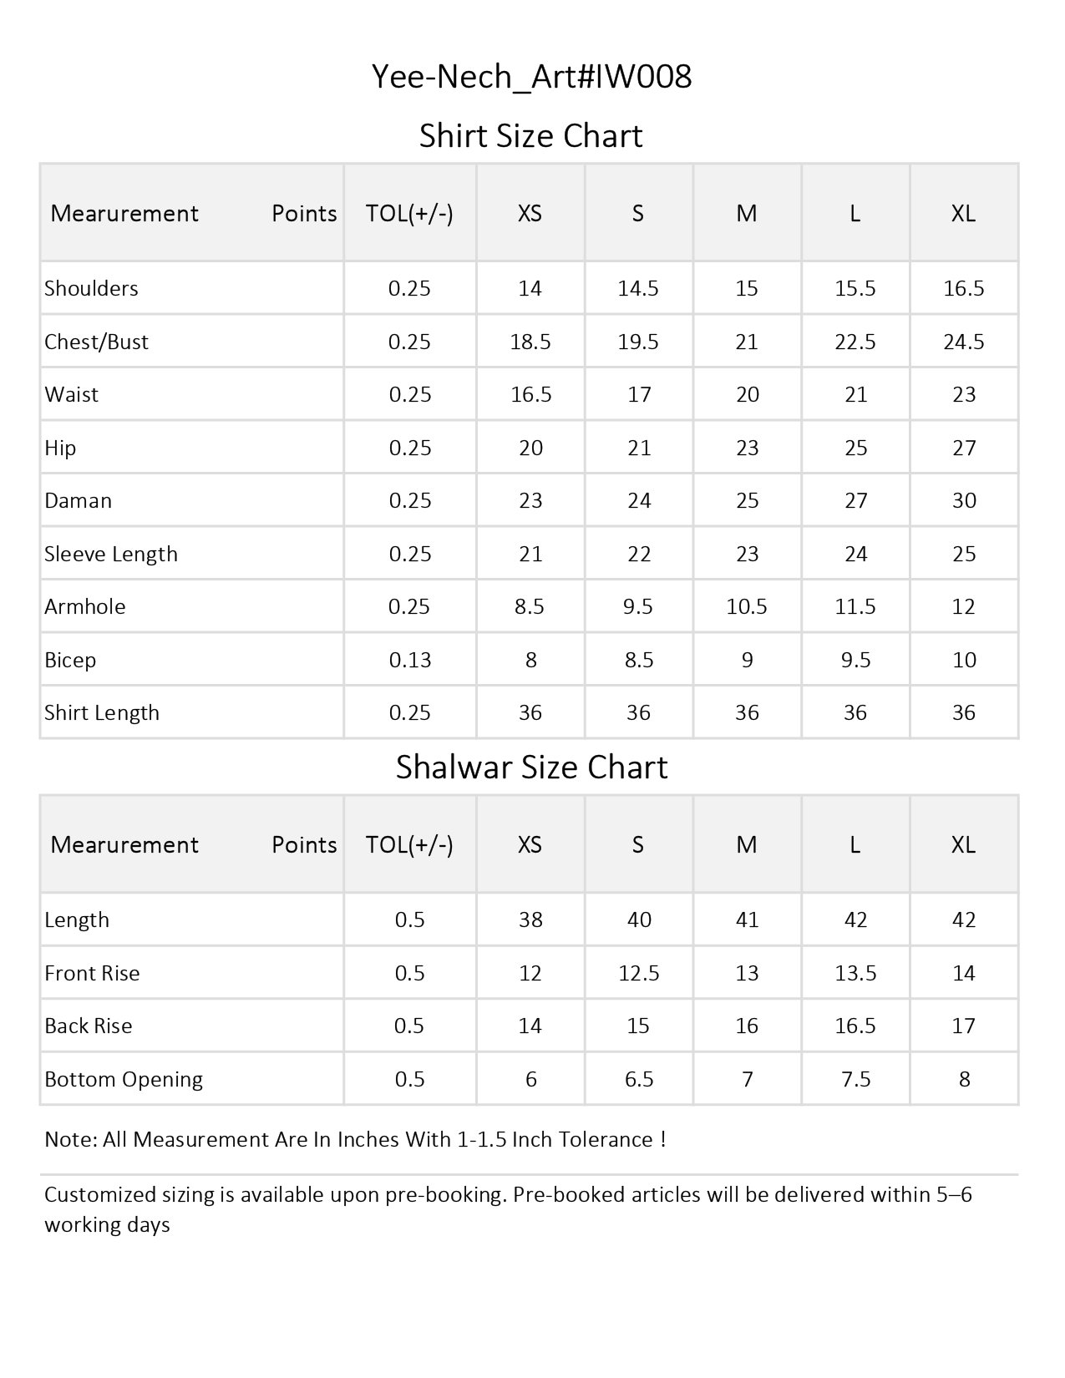Select the XL header in the shirt table

[x=963, y=213]
